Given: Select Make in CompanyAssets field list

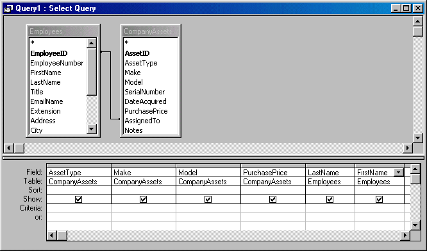Looking at the screenshot, I should click(132, 73).
